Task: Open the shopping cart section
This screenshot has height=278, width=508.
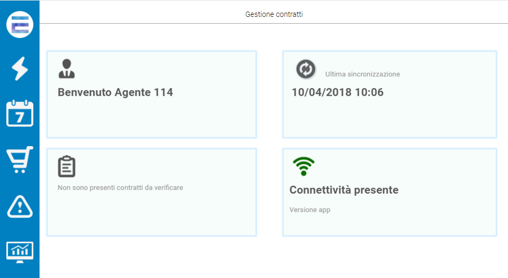Action: pos(20,159)
